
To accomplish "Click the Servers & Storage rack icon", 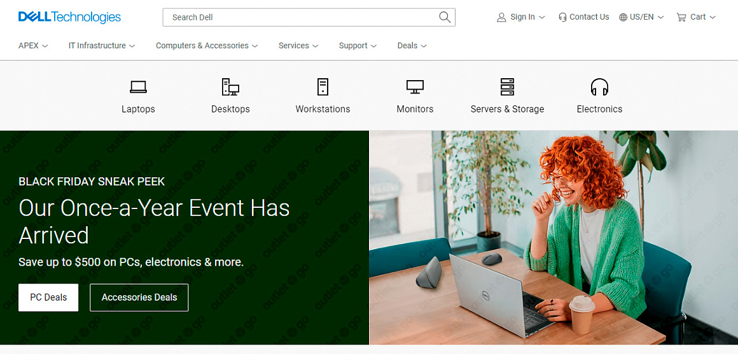I will [508, 87].
